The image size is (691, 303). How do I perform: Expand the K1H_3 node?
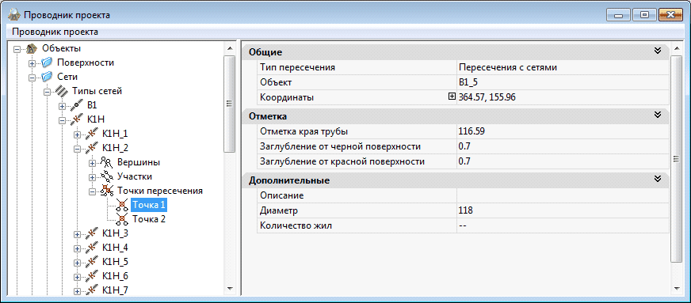(x=77, y=234)
